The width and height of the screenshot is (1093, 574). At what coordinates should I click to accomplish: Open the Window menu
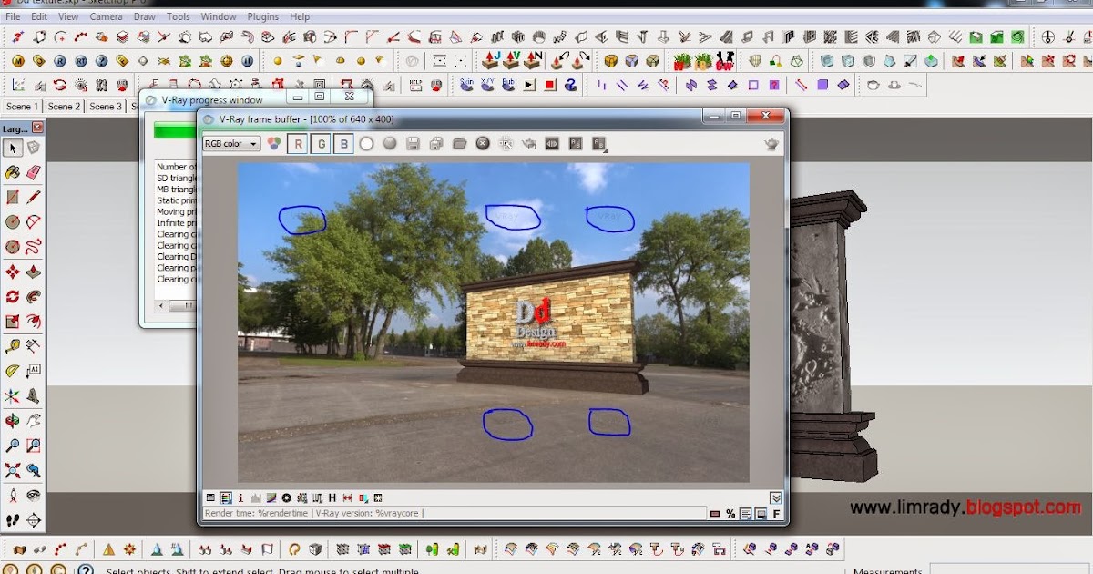point(219,16)
